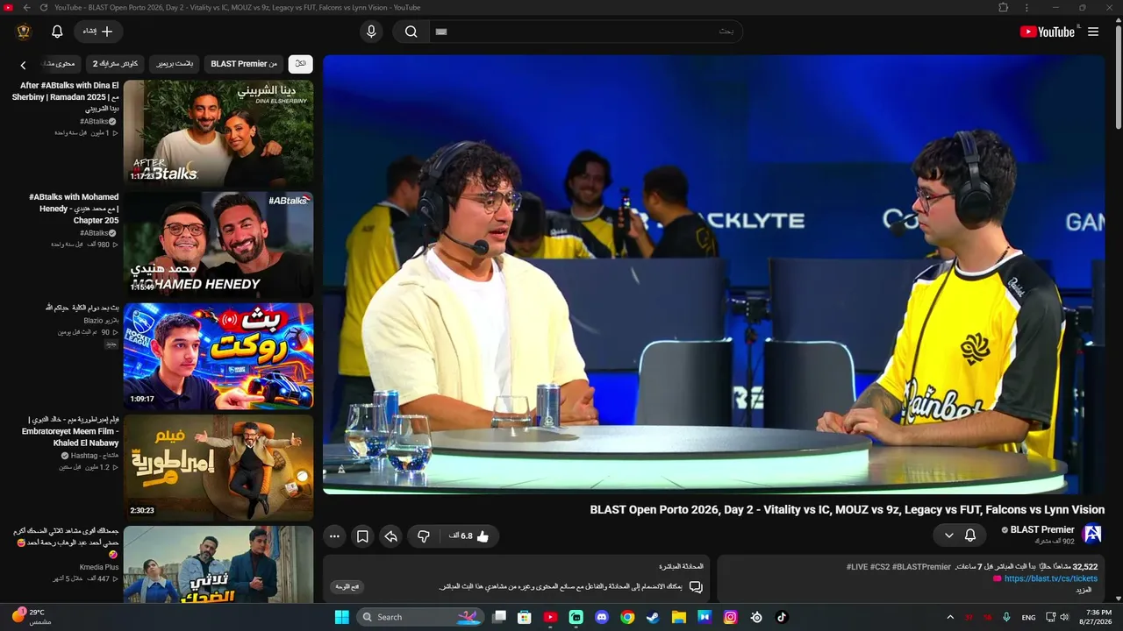Open Microsoft Store from taskbar
The image size is (1123, 631).
pyautogui.click(x=525, y=617)
